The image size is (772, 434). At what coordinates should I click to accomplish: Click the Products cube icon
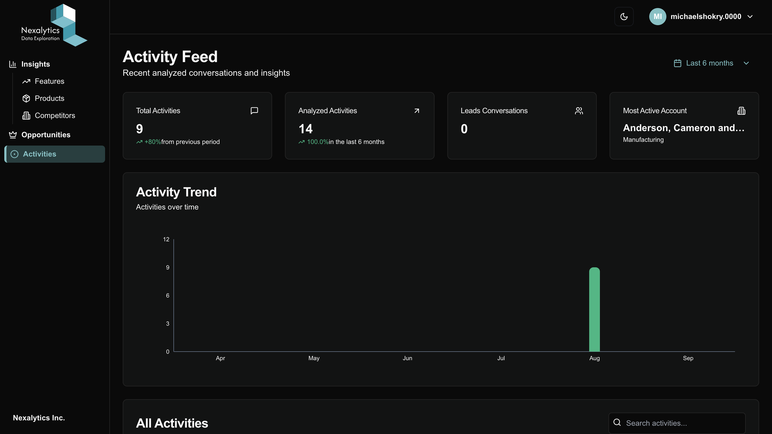26,98
